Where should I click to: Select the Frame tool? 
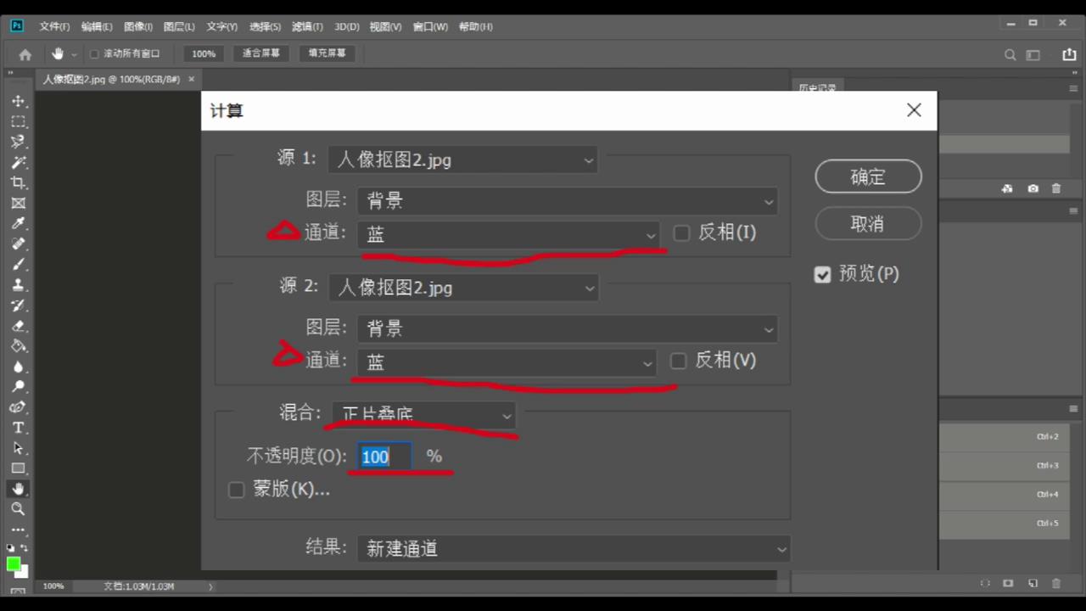click(19, 203)
